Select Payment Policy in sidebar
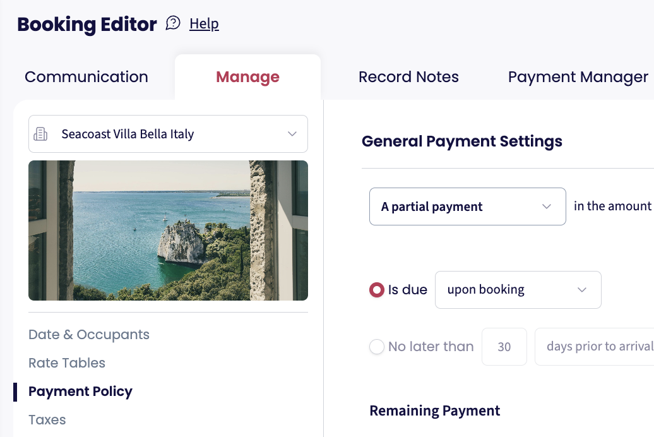Image resolution: width=654 pixels, height=437 pixels. [x=80, y=391]
